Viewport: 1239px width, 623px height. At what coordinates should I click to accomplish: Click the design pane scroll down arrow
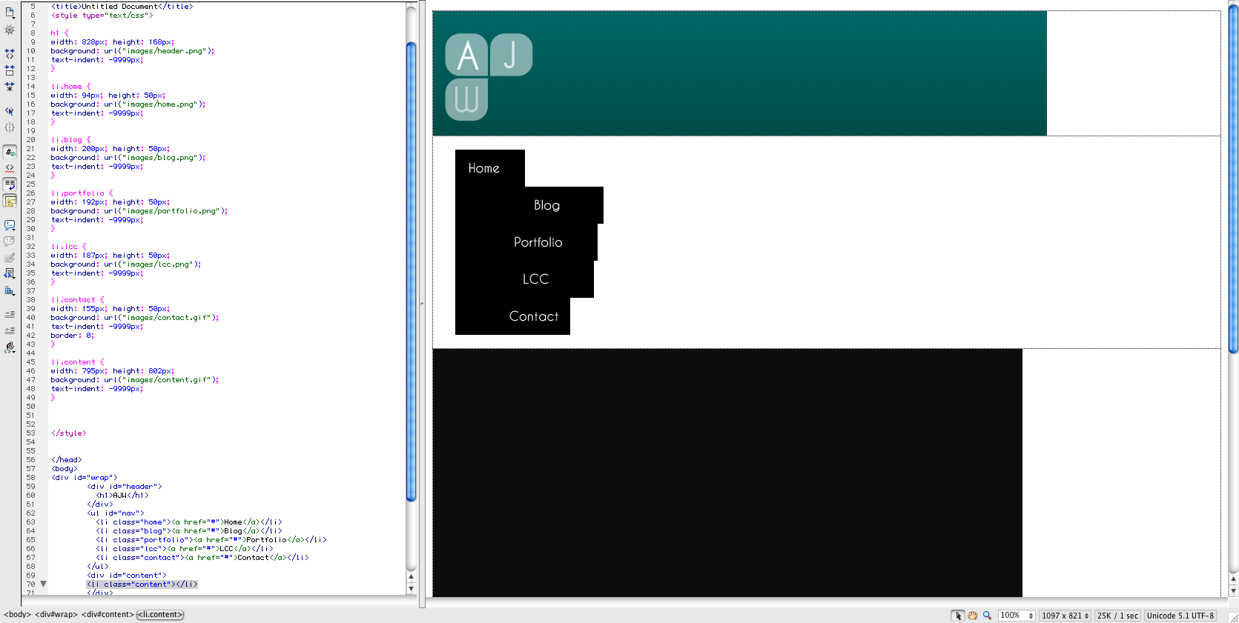coord(1233,590)
